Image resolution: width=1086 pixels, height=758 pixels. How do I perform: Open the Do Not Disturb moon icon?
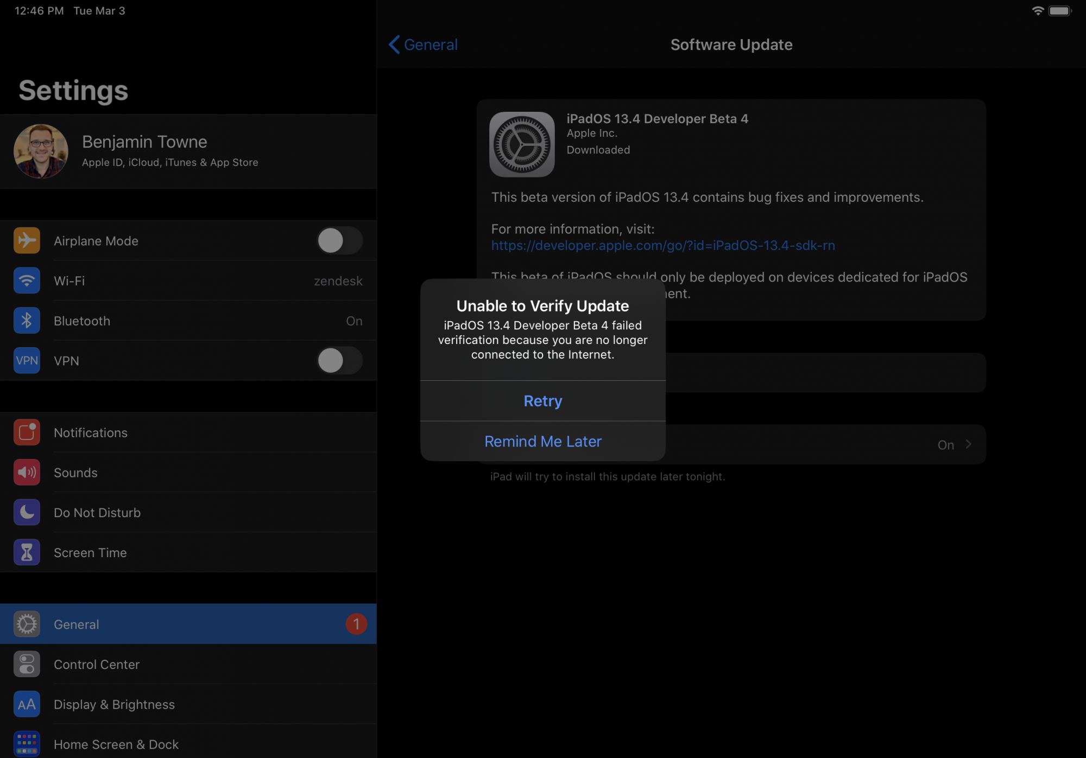(27, 513)
